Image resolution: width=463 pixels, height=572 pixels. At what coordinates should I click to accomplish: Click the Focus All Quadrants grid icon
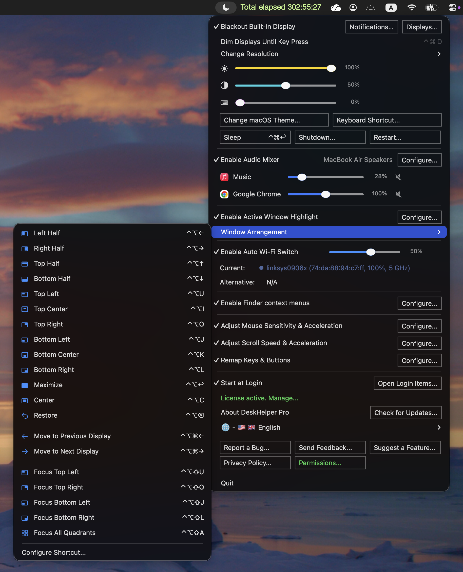[x=25, y=533]
